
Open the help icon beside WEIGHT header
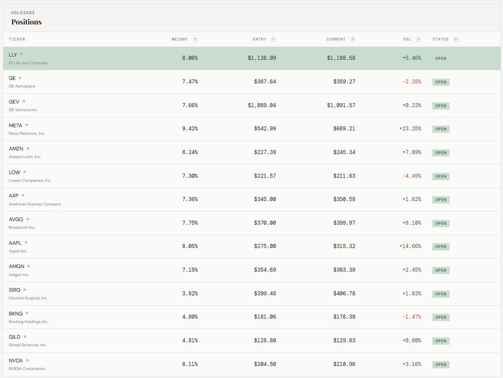(x=195, y=39)
